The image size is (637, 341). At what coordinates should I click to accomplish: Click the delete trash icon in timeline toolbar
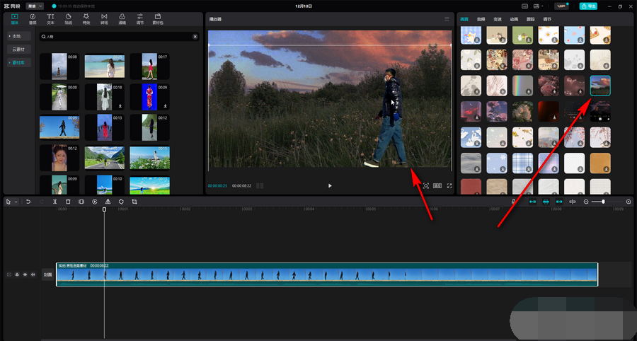[68, 202]
